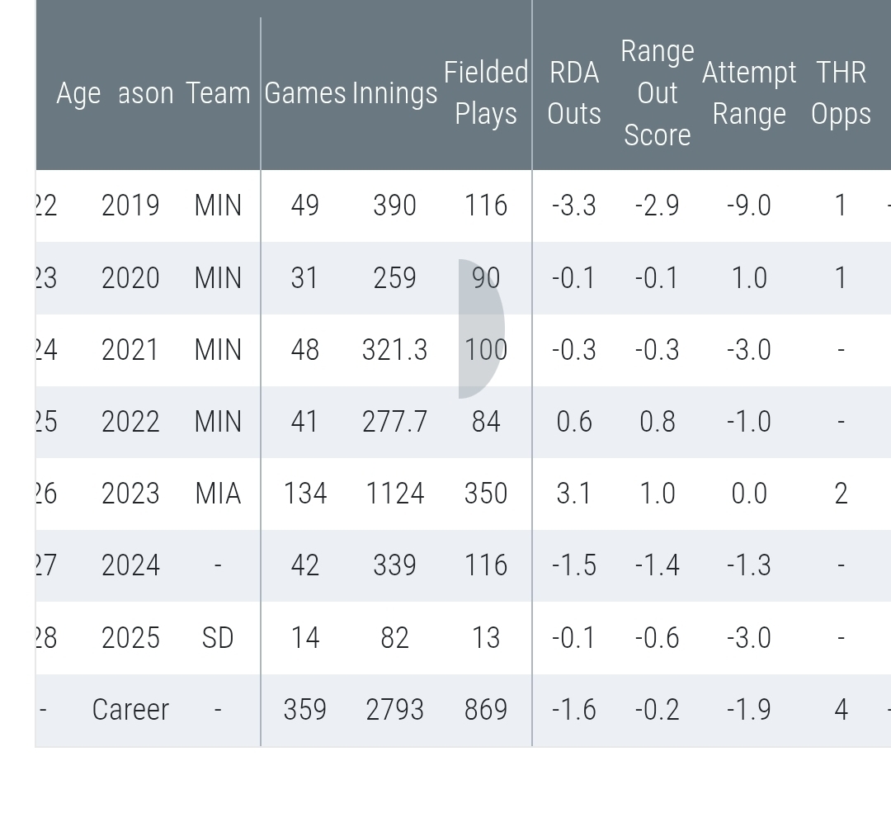Screen dimensions: 891x813
Task: Sort table by Age column header
Action: click(78, 93)
